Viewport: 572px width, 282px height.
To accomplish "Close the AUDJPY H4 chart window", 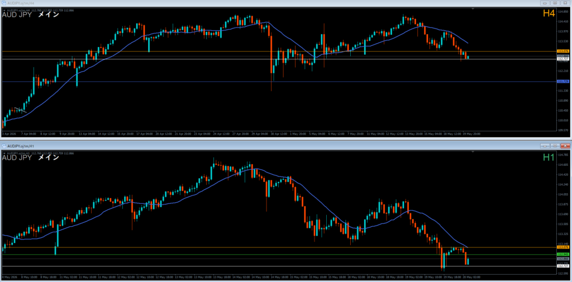I will [565, 3].
